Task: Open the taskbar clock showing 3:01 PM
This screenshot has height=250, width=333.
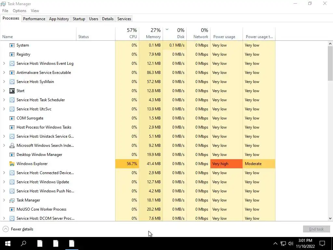Action: tap(305, 243)
